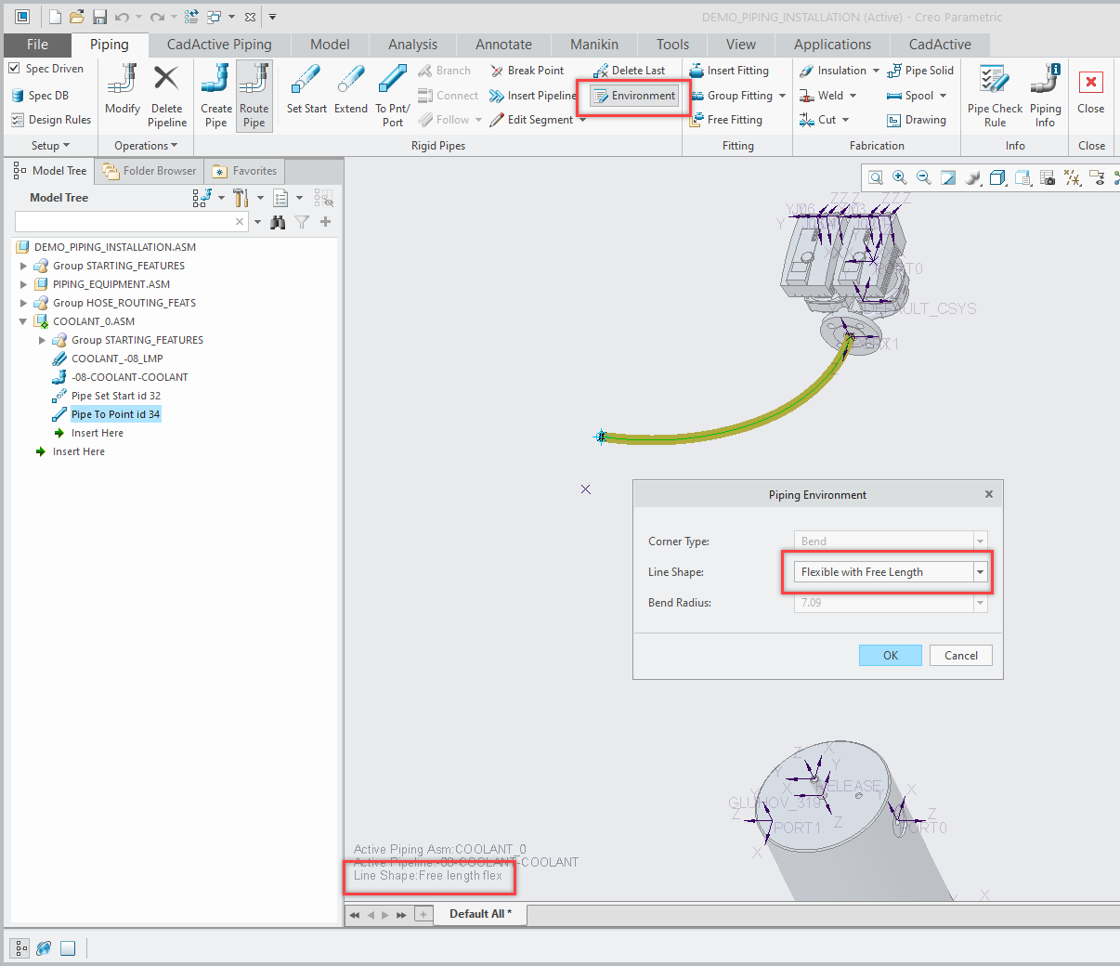Open the Favorites tab
The height and width of the screenshot is (966, 1120).
[245, 171]
